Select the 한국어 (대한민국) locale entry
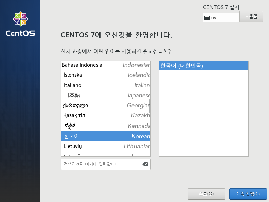Image resolution: width=269 pixels, height=202 pixels. click(x=204, y=66)
